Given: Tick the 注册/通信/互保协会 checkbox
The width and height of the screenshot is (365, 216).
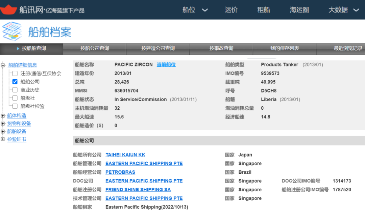Looking at the screenshot, I should (15, 73).
